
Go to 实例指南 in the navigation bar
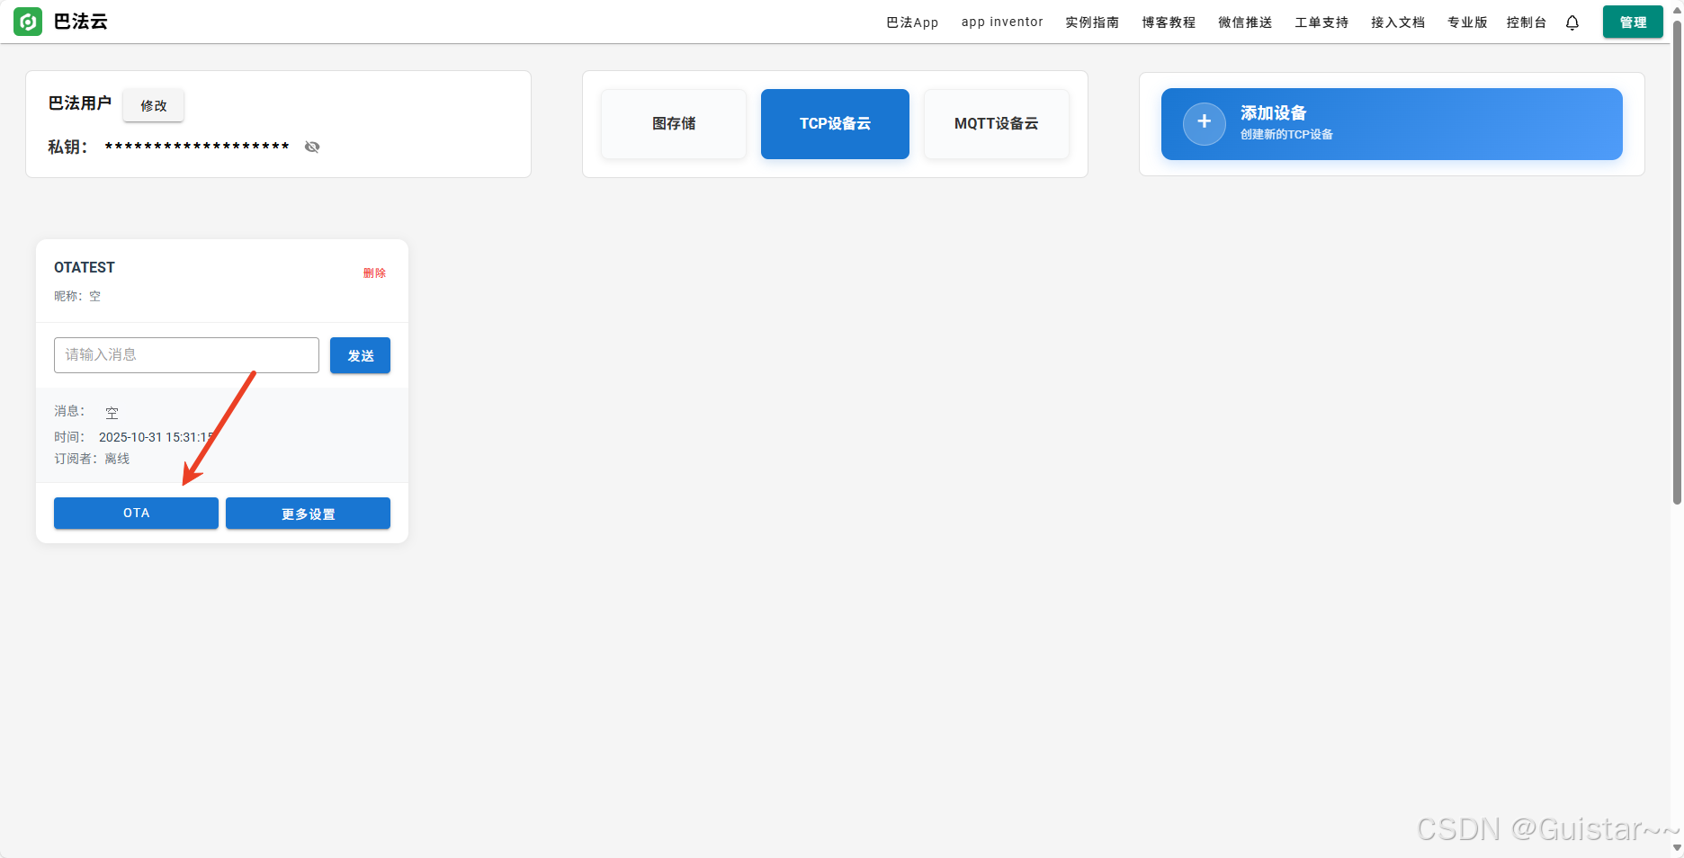(x=1092, y=22)
